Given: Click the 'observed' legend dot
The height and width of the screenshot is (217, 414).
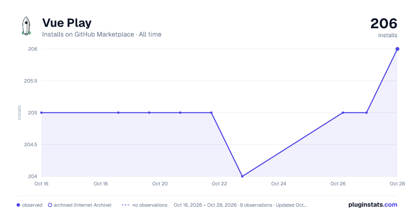Looking at the screenshot, I should [18, 205].
